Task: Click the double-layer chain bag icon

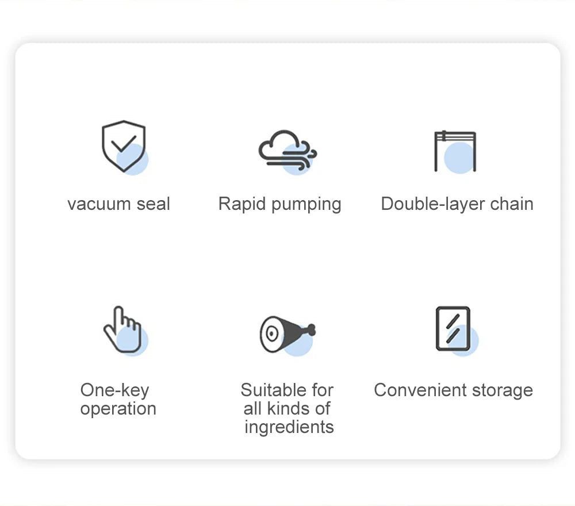Action: point(455,151)
